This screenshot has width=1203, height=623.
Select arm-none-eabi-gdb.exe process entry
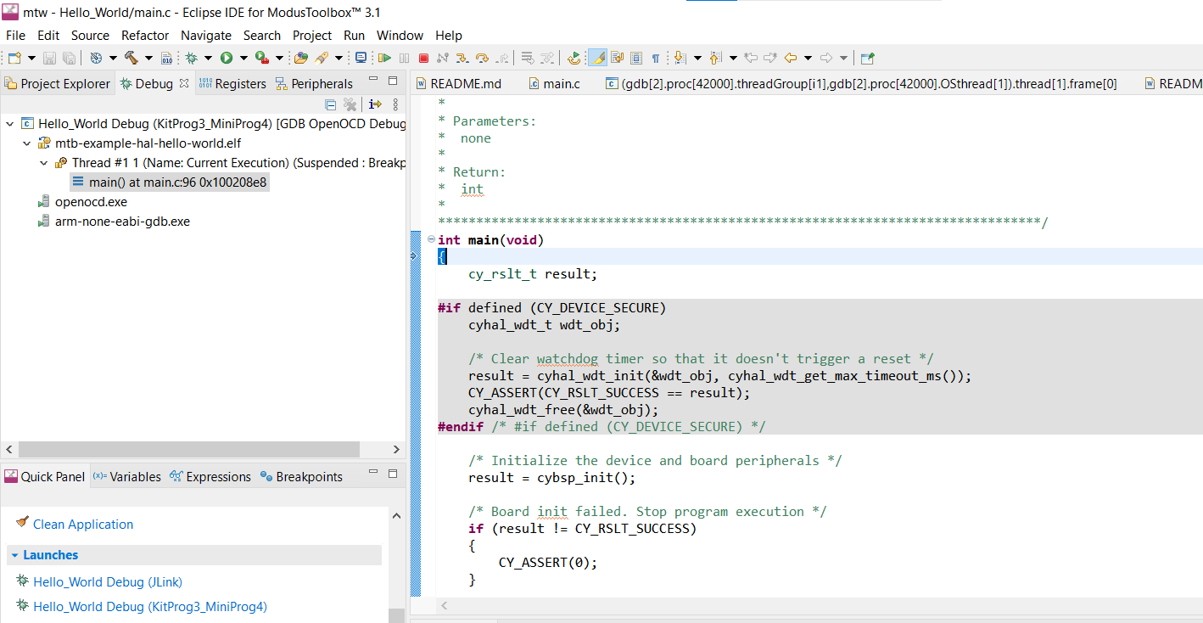(122, 221)
